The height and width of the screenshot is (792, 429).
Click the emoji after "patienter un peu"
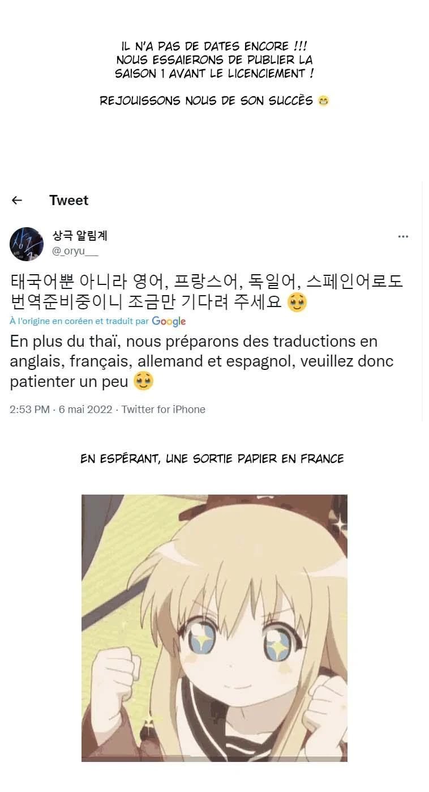143,381
